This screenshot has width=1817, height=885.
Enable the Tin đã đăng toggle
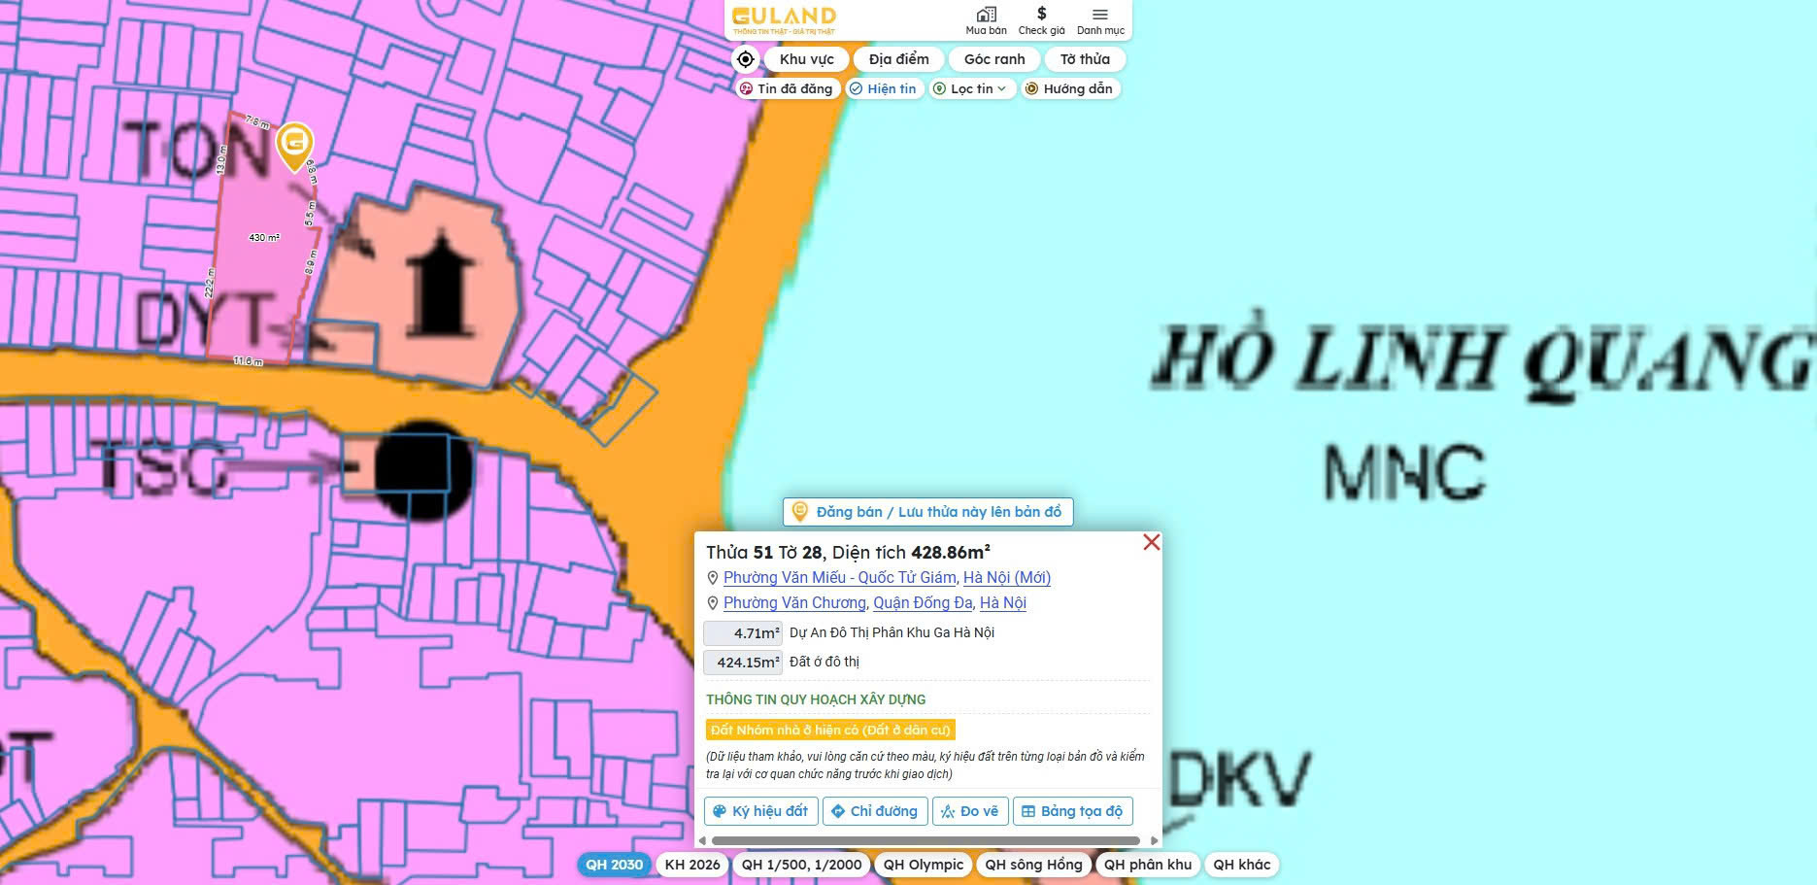click(x=787, y=88)
